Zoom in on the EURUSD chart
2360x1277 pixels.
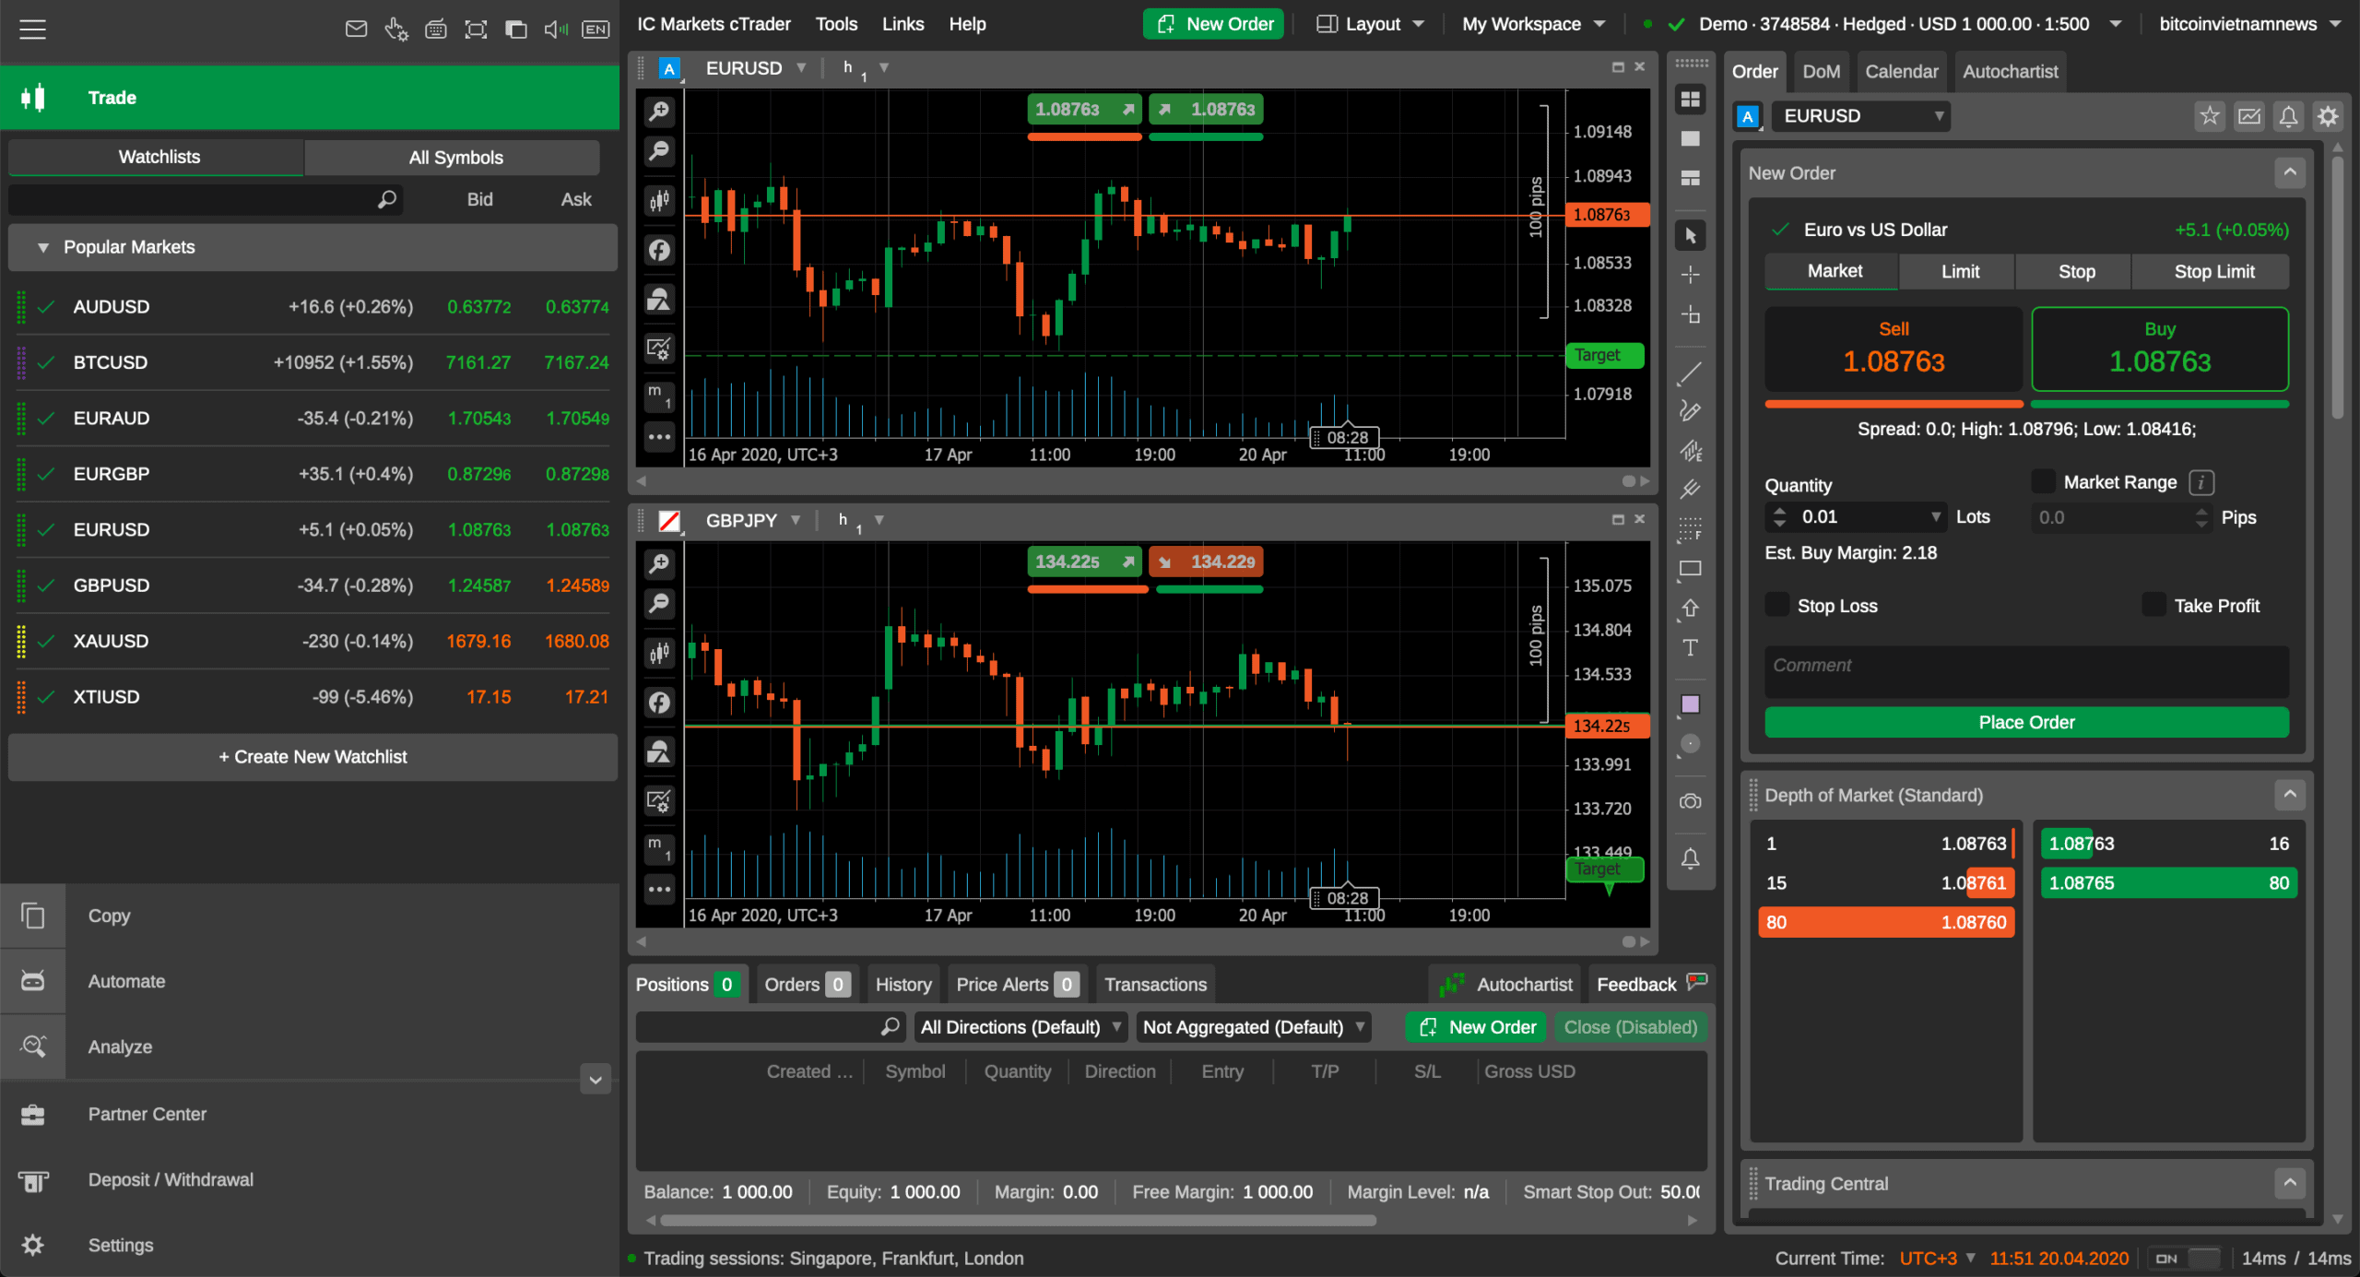point(659,112)
